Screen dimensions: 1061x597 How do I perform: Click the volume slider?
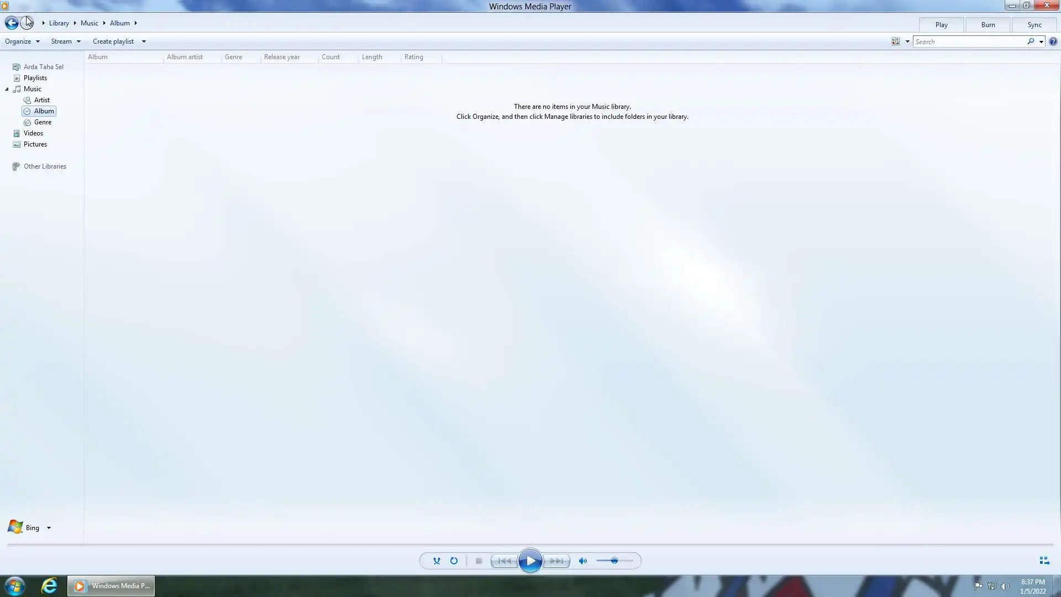coord(614,561)
